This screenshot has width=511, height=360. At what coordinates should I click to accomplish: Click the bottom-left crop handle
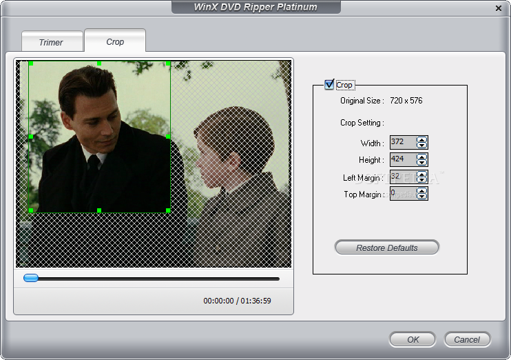pos(31,210)
